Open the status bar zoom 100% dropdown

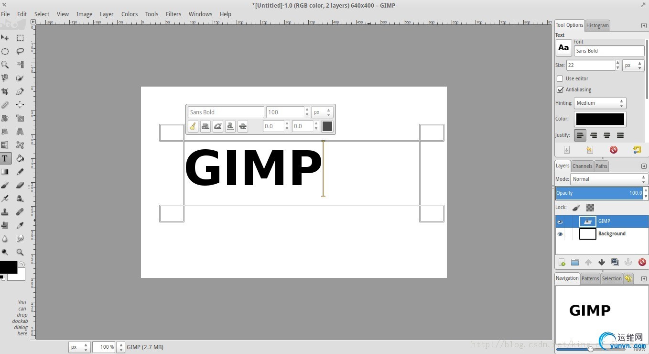pos(120,347)
